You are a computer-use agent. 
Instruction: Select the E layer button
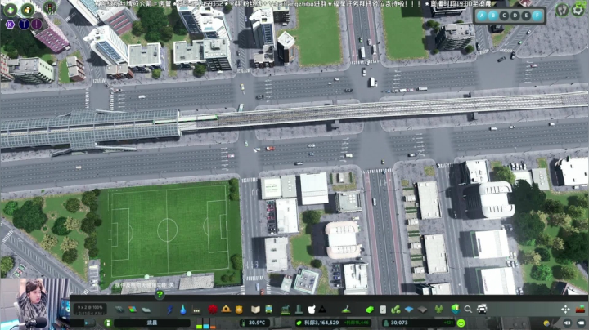(527, 16)
